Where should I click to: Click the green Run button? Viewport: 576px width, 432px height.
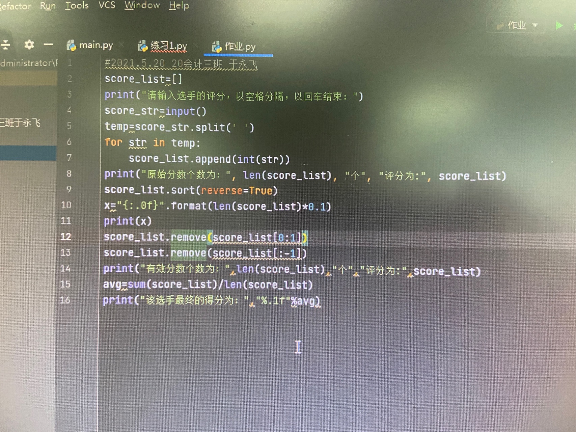pos(559,26)
